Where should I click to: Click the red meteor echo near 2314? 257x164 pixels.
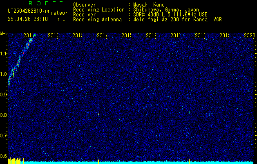[98, 114]
